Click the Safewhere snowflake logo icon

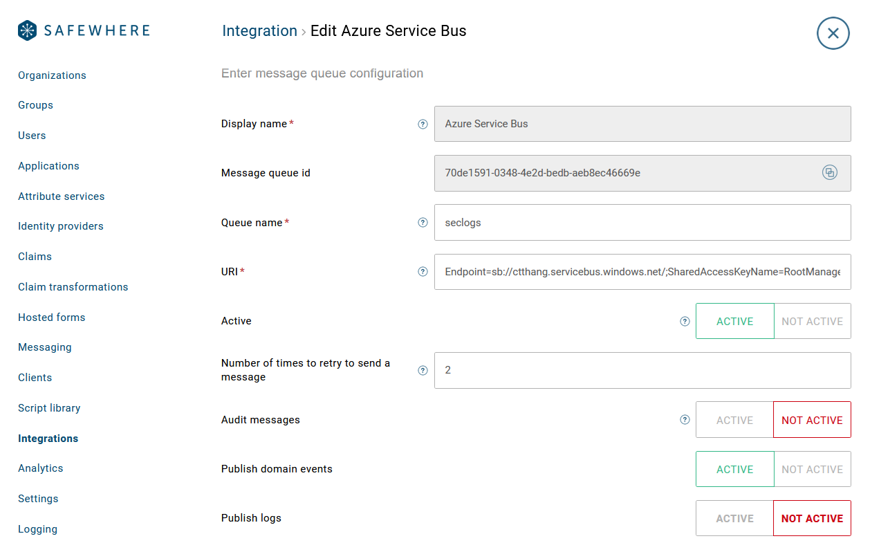tap(27, 30)
